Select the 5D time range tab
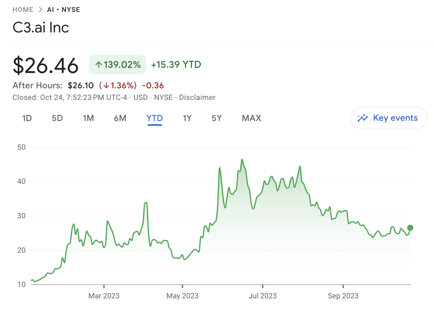The height and width of the screenshot is (313, 434). [57, 118]
